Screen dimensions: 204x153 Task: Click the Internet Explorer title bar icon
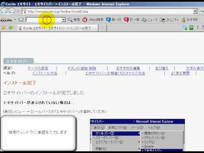coord(3,4)
